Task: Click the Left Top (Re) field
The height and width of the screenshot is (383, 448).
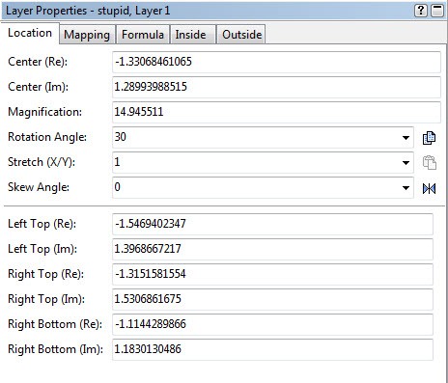Action: click(272, 224)
